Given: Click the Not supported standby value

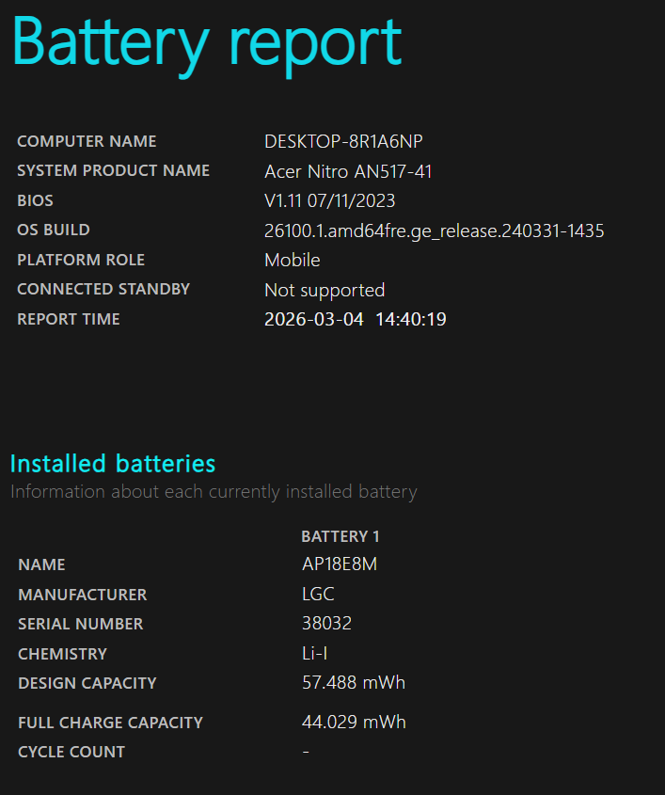Looking at the screenshot, I should (x=324, y=290).
